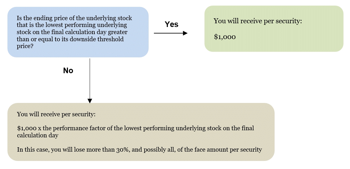350x169 pixels.
Task: Select the horizontal line of the Yes arrow
Action: (x=168, y=33)
